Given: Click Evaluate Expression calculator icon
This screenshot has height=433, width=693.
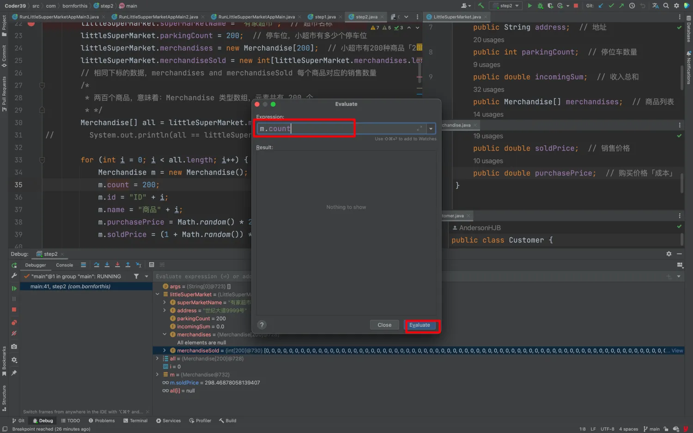Looking at the screenshot, I should coord(152,265).
